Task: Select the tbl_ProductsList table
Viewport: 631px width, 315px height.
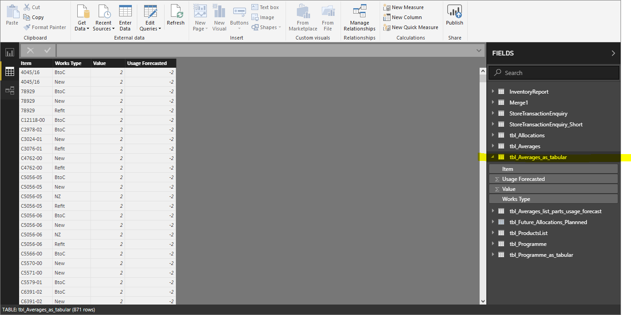Action: 528,233
